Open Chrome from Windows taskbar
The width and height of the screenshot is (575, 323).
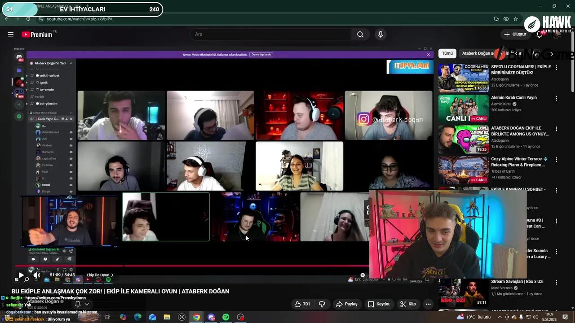(x=196, y=317)
